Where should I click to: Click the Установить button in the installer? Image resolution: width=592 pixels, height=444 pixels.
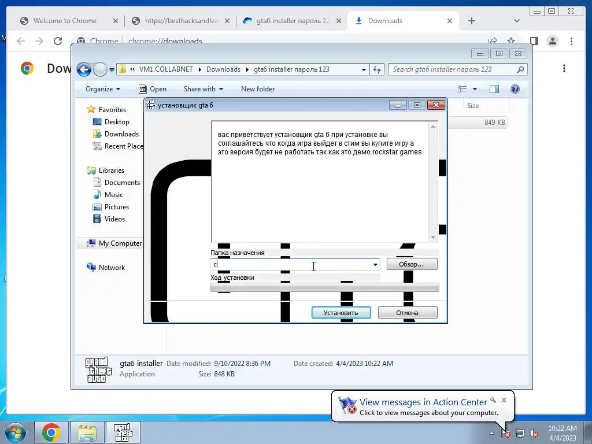click(341, 313)
